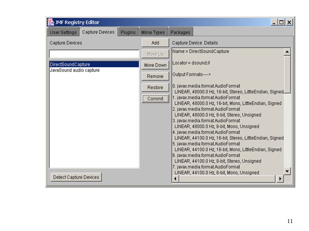Click the Move Down button
Screen dimensions: 309x231
click(155, 65)
